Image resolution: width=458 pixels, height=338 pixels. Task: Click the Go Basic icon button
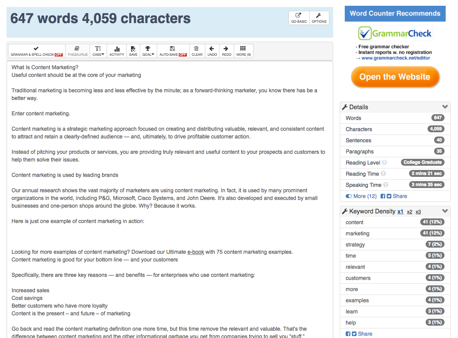(299, 18)
